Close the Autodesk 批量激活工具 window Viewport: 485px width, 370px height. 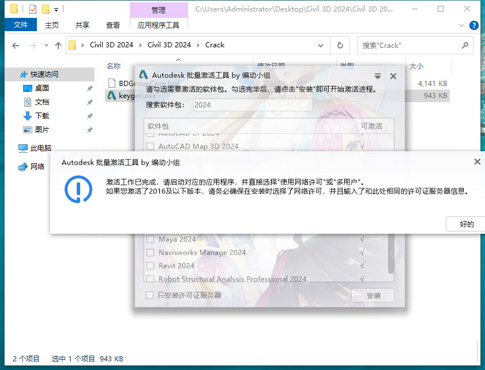pos(393,76)
